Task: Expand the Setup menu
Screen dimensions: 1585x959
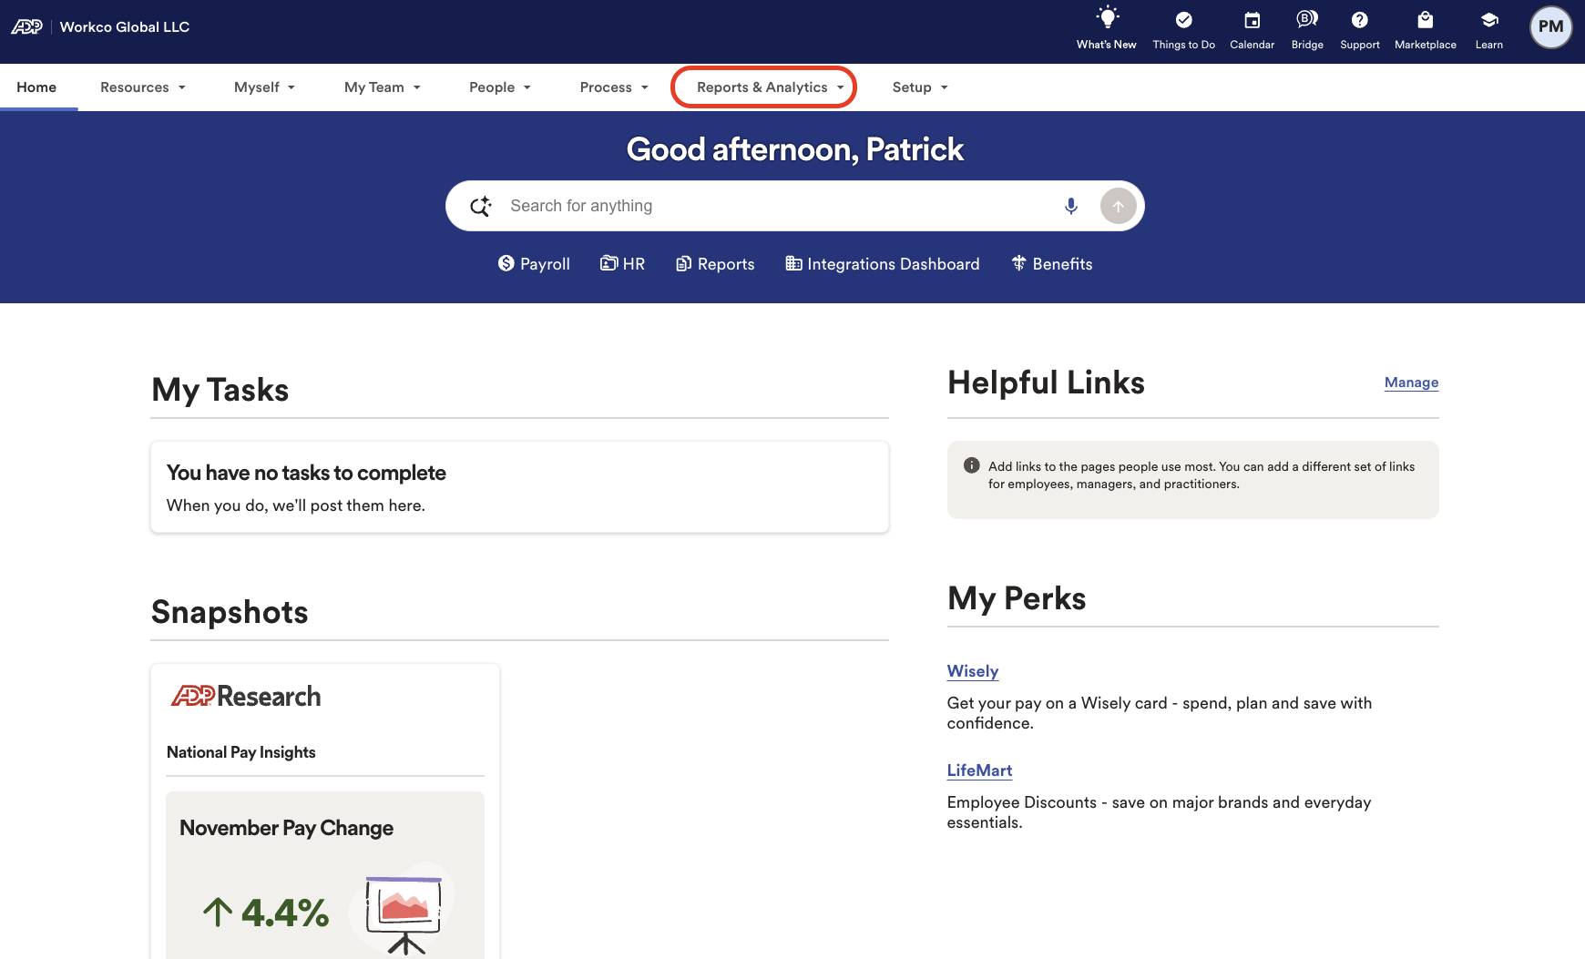Action: coord(920,87)
